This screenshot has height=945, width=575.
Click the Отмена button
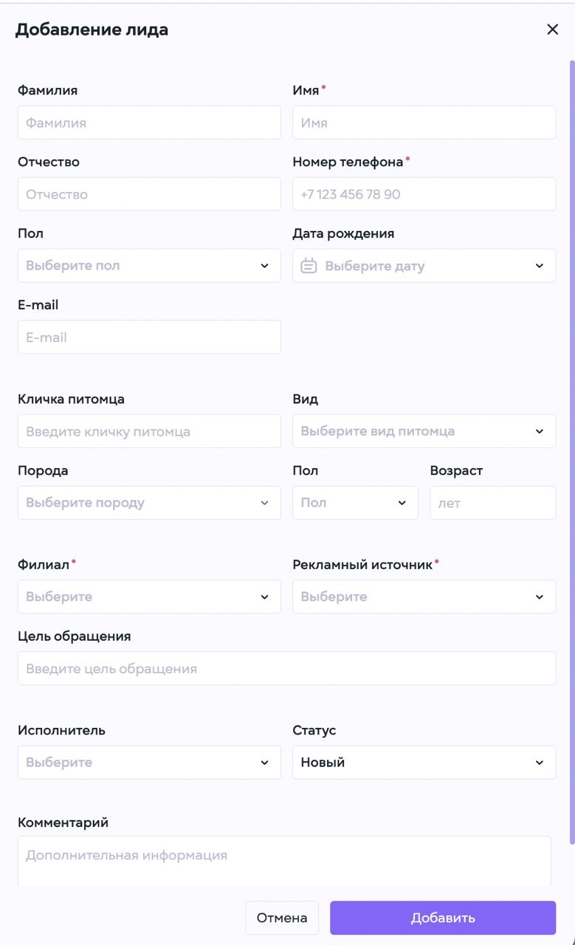click(x=282, y=918)
